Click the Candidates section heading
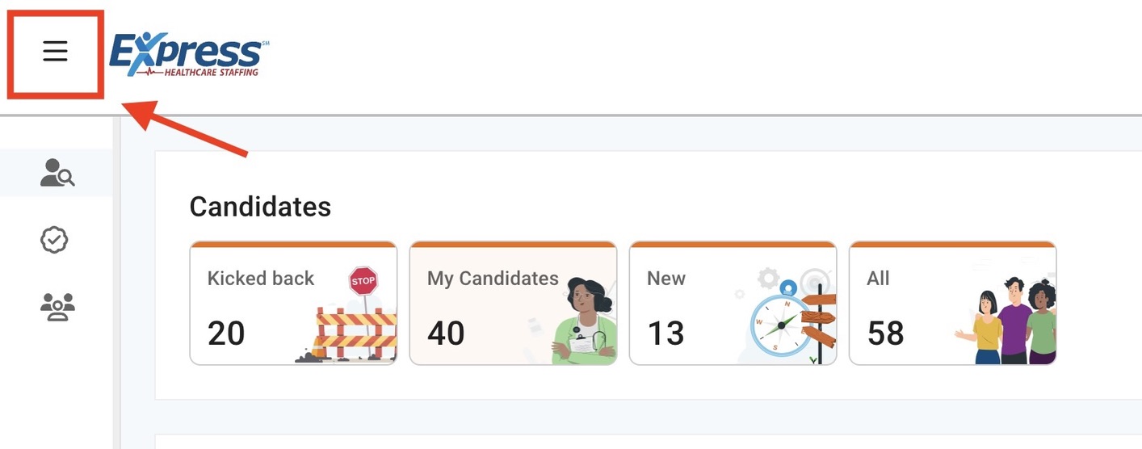 (260, 207)
